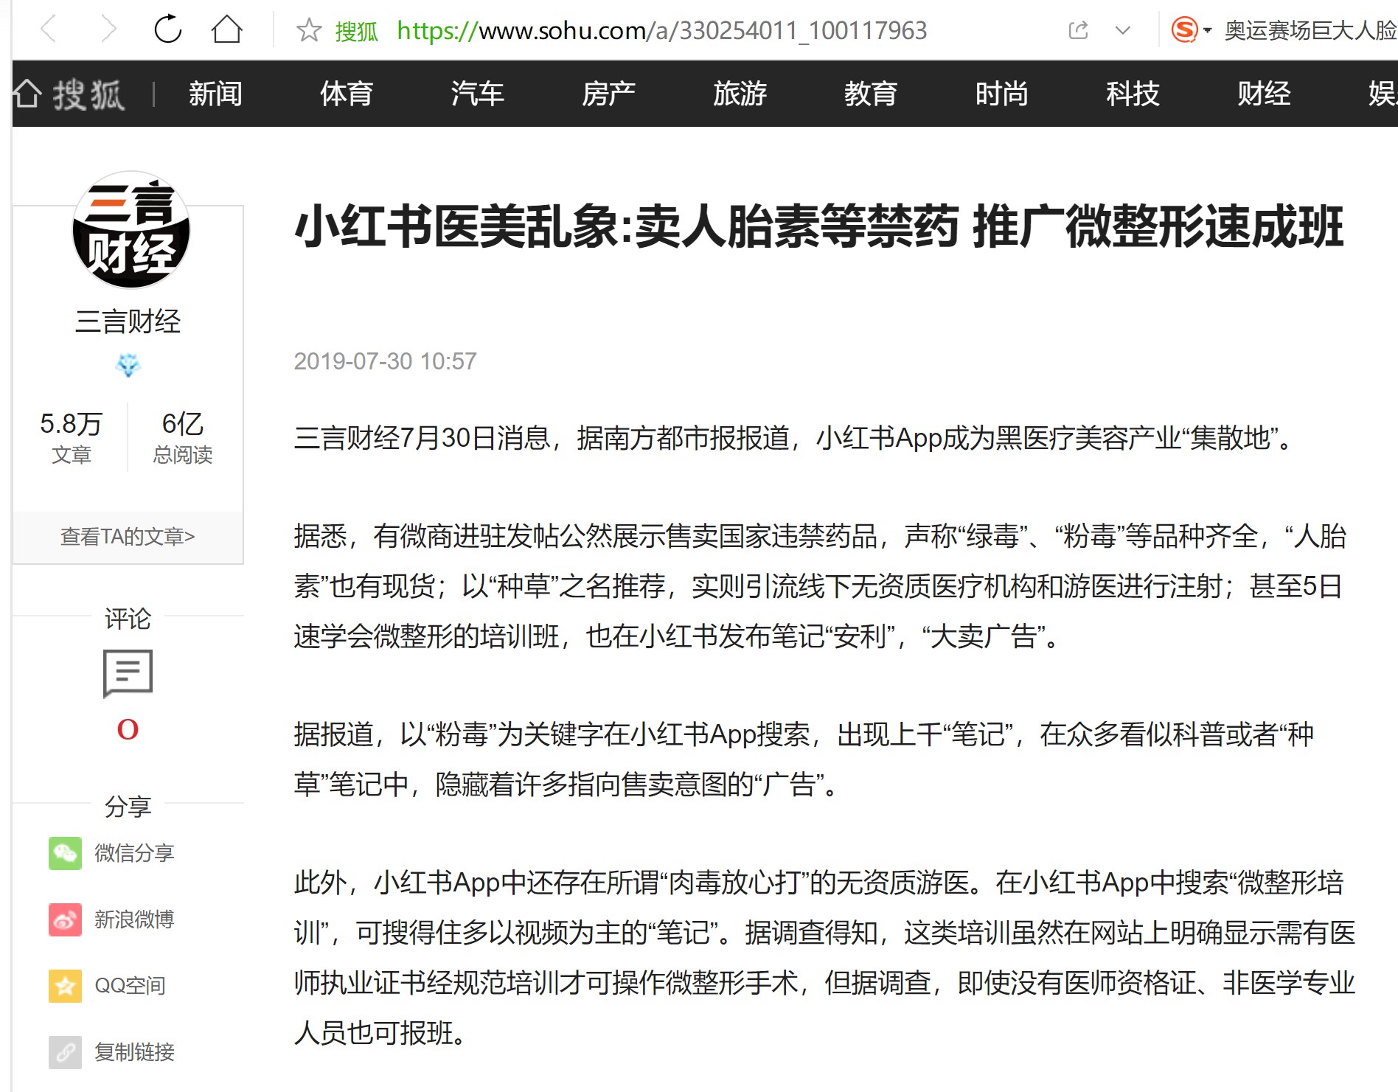Click the 评论 section heading

(128, 619)
